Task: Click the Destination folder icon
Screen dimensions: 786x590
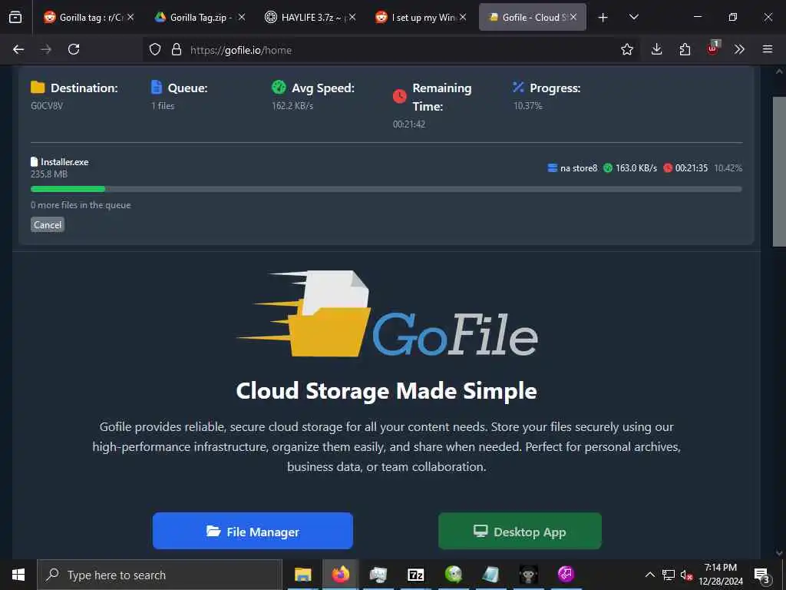Action: (38, 88)
